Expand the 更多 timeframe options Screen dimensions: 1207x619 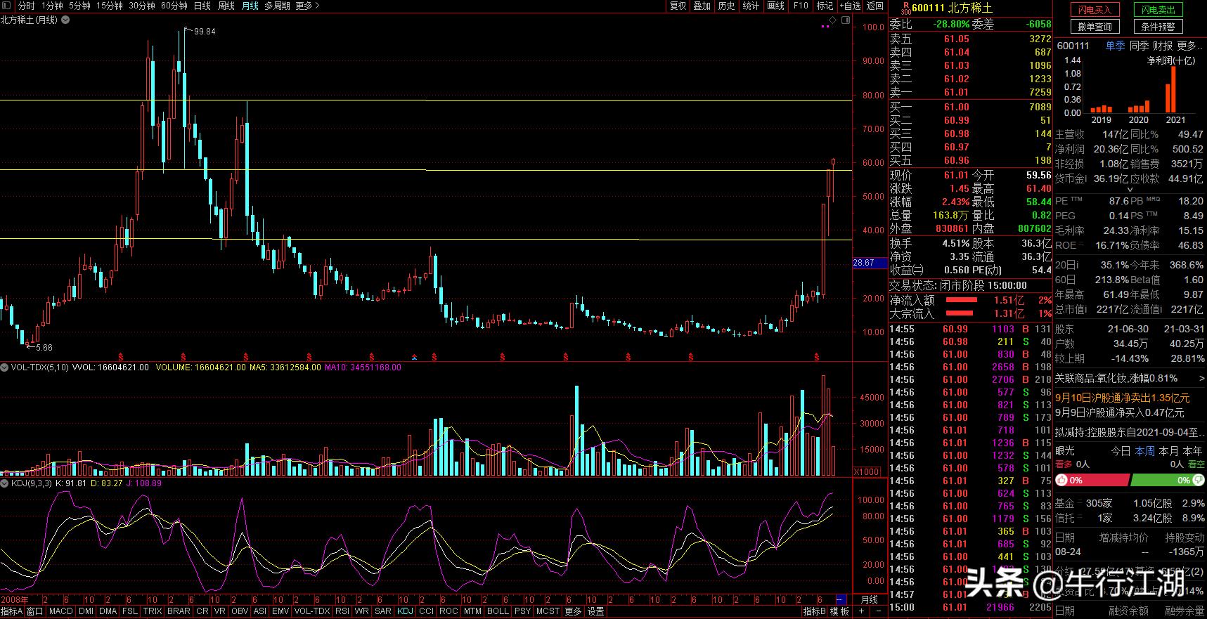click(307, 6)
